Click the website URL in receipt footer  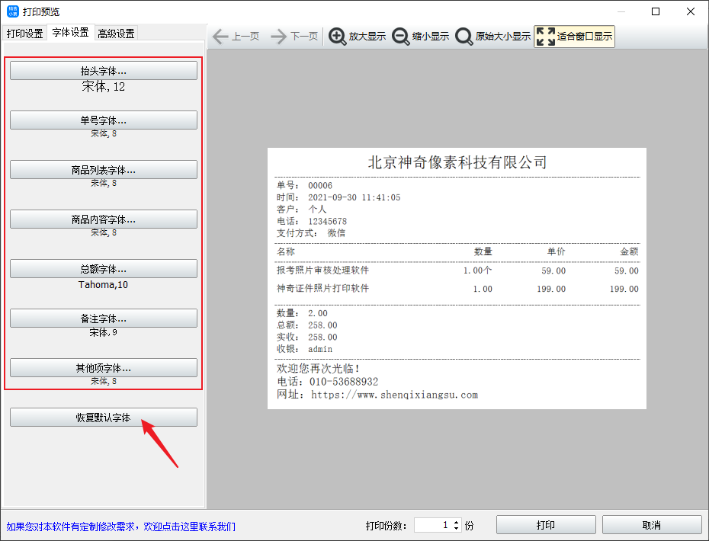[394, 395]
